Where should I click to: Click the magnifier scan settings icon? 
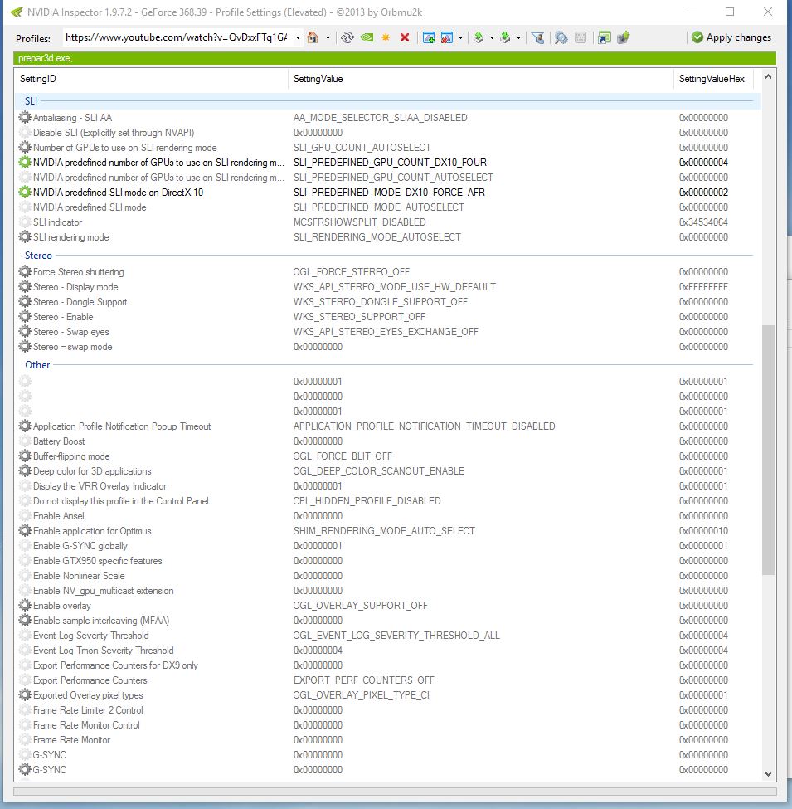[x=561, y=37]
